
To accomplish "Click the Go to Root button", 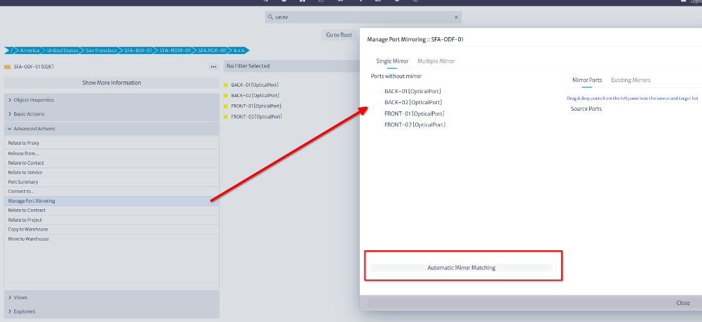I will click(339, 35).
